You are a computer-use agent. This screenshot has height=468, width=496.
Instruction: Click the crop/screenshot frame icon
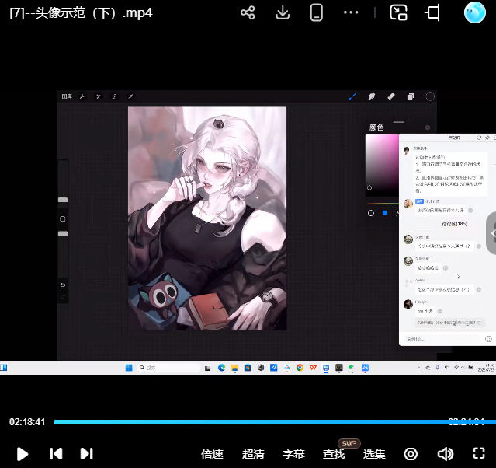(432, 13)
